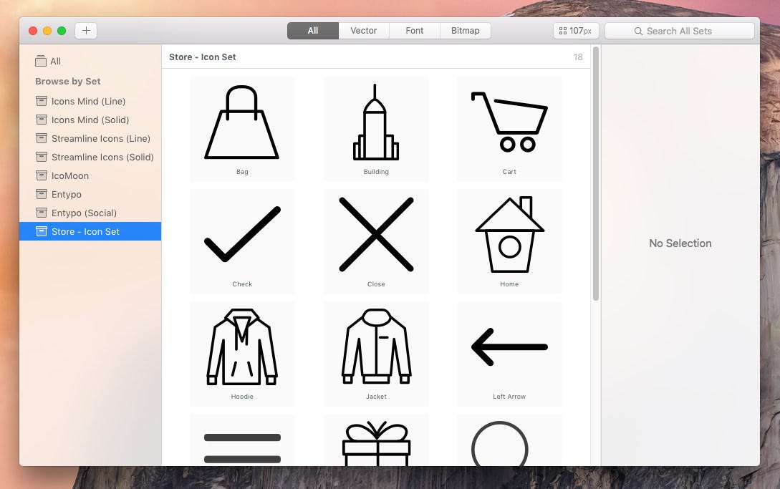780x489 pixels.
Task: Open the IcoMoon set
Action: click(90, 175)
